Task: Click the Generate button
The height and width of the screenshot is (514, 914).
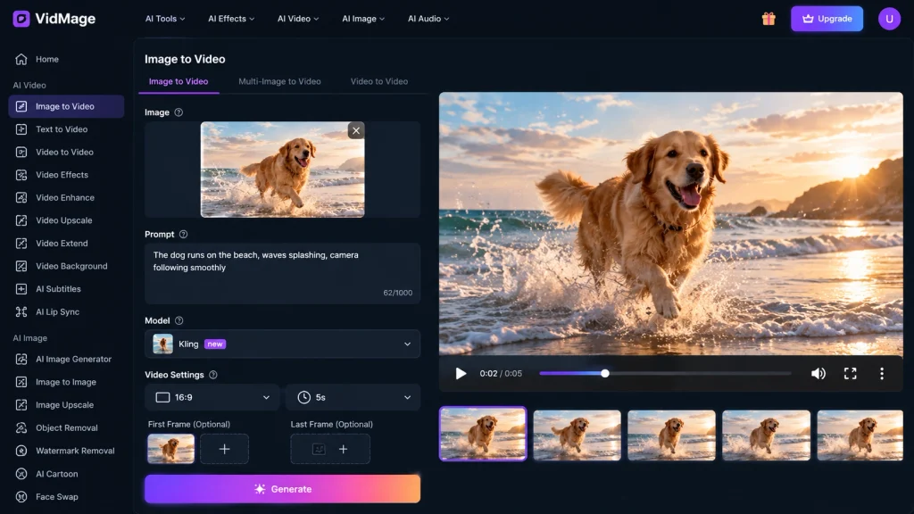Action: 282,489
